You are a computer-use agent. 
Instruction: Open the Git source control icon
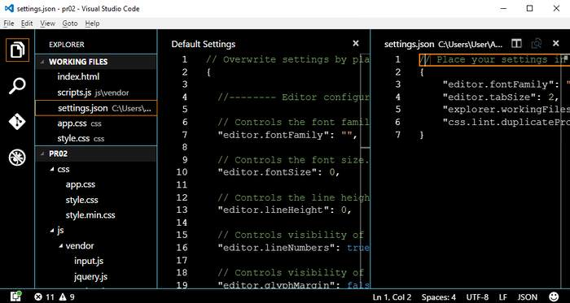tap(17, 122)
